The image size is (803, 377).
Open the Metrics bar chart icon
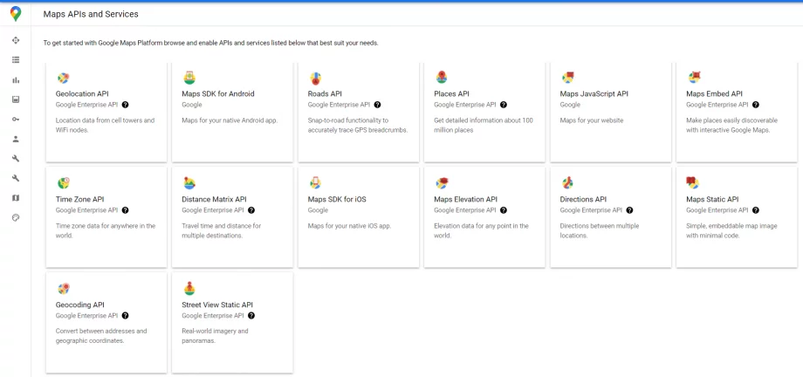click(16, 80)
